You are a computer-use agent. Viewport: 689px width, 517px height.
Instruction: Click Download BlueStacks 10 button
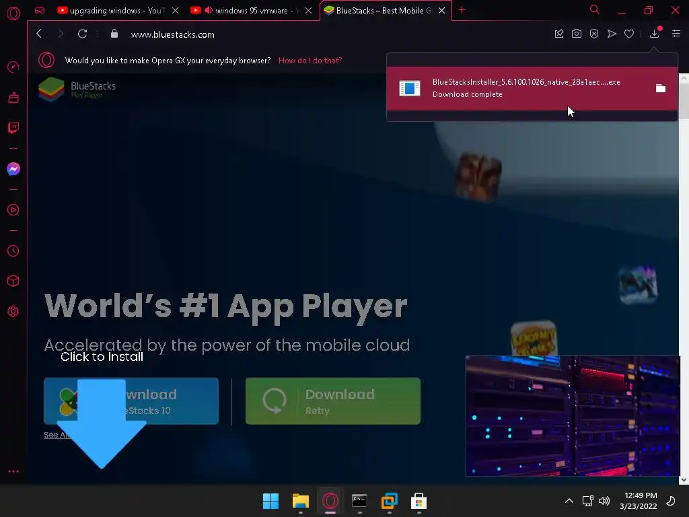131,401
